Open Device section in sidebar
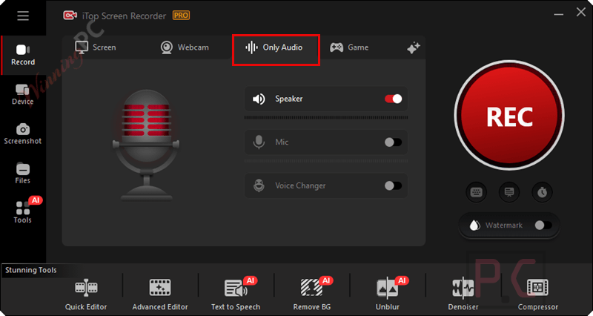 point(23,95)
